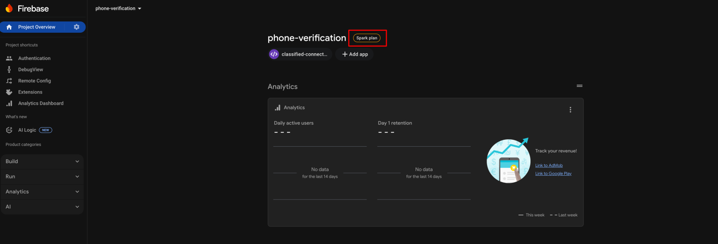Follow the Link to AdMob link
Screen dimensions: 718x244
(549, 165)
